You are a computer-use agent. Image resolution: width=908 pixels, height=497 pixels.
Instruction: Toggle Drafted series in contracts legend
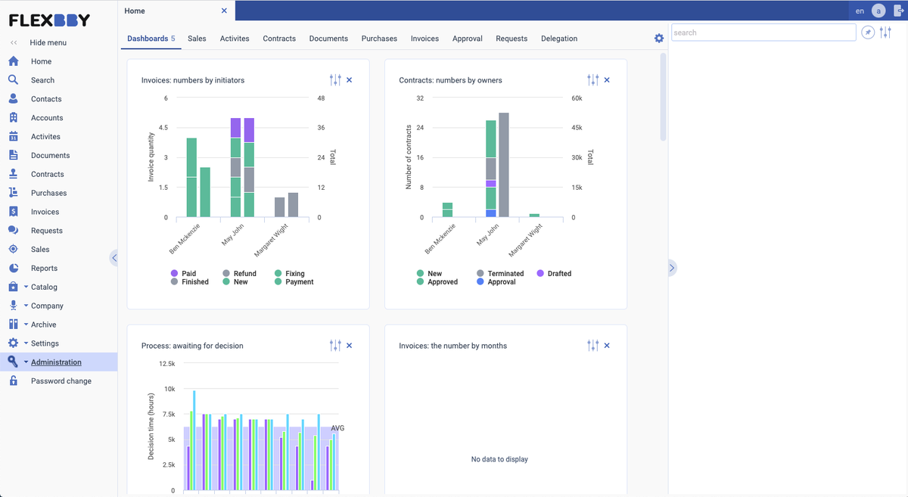[554, 274]
